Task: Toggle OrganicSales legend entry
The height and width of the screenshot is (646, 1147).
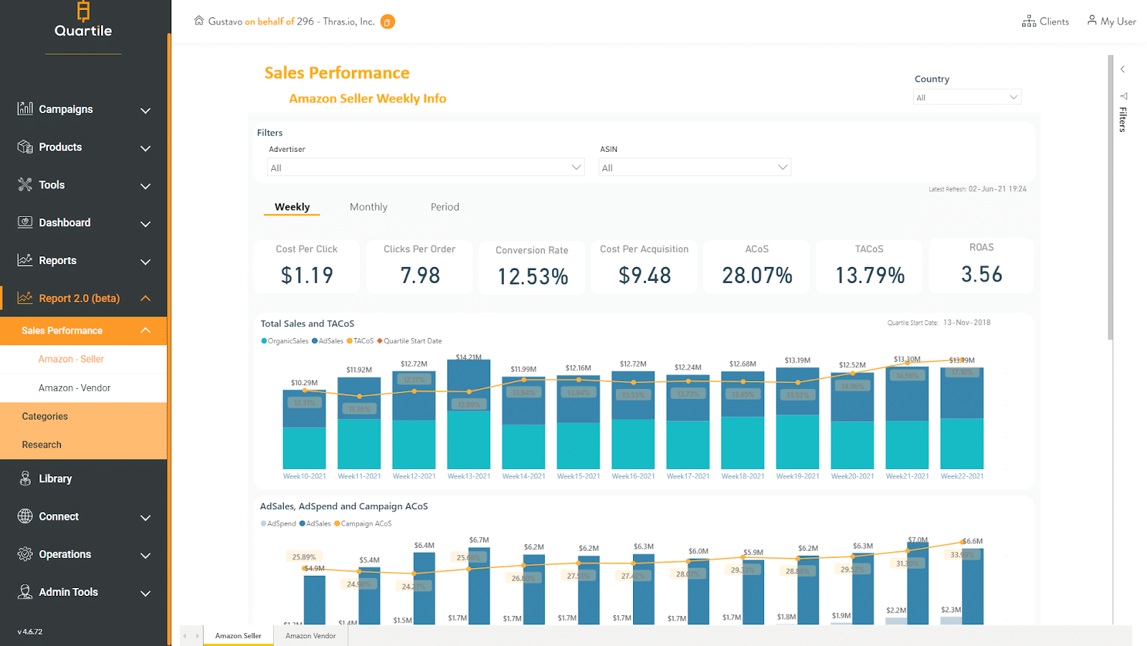Action: pos(285,341)
